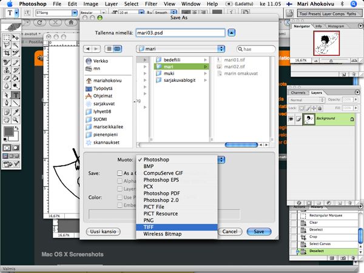This screenshot has width=364, height=273.
Task: Open the Opacity slider arrow
Action: [x=356, y=99]
